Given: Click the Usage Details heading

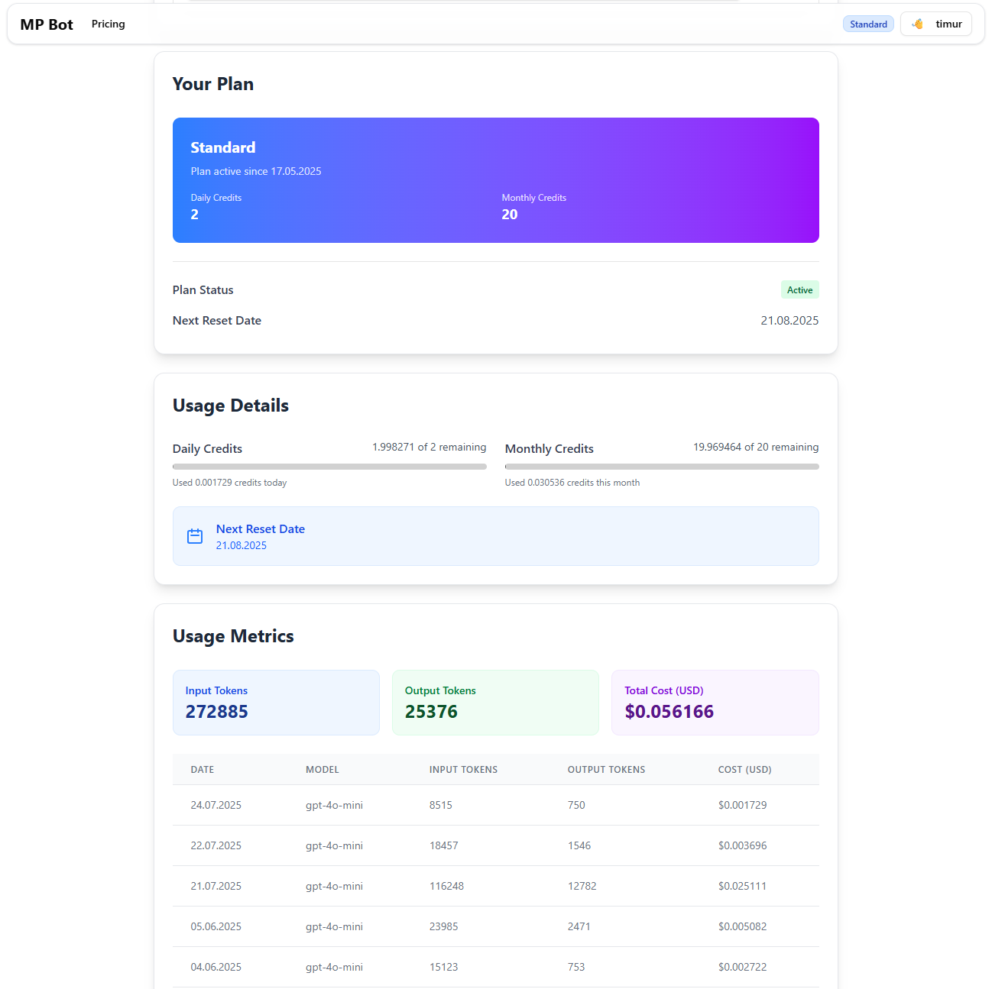Looking at the screenshot, I should pos(231,406).
